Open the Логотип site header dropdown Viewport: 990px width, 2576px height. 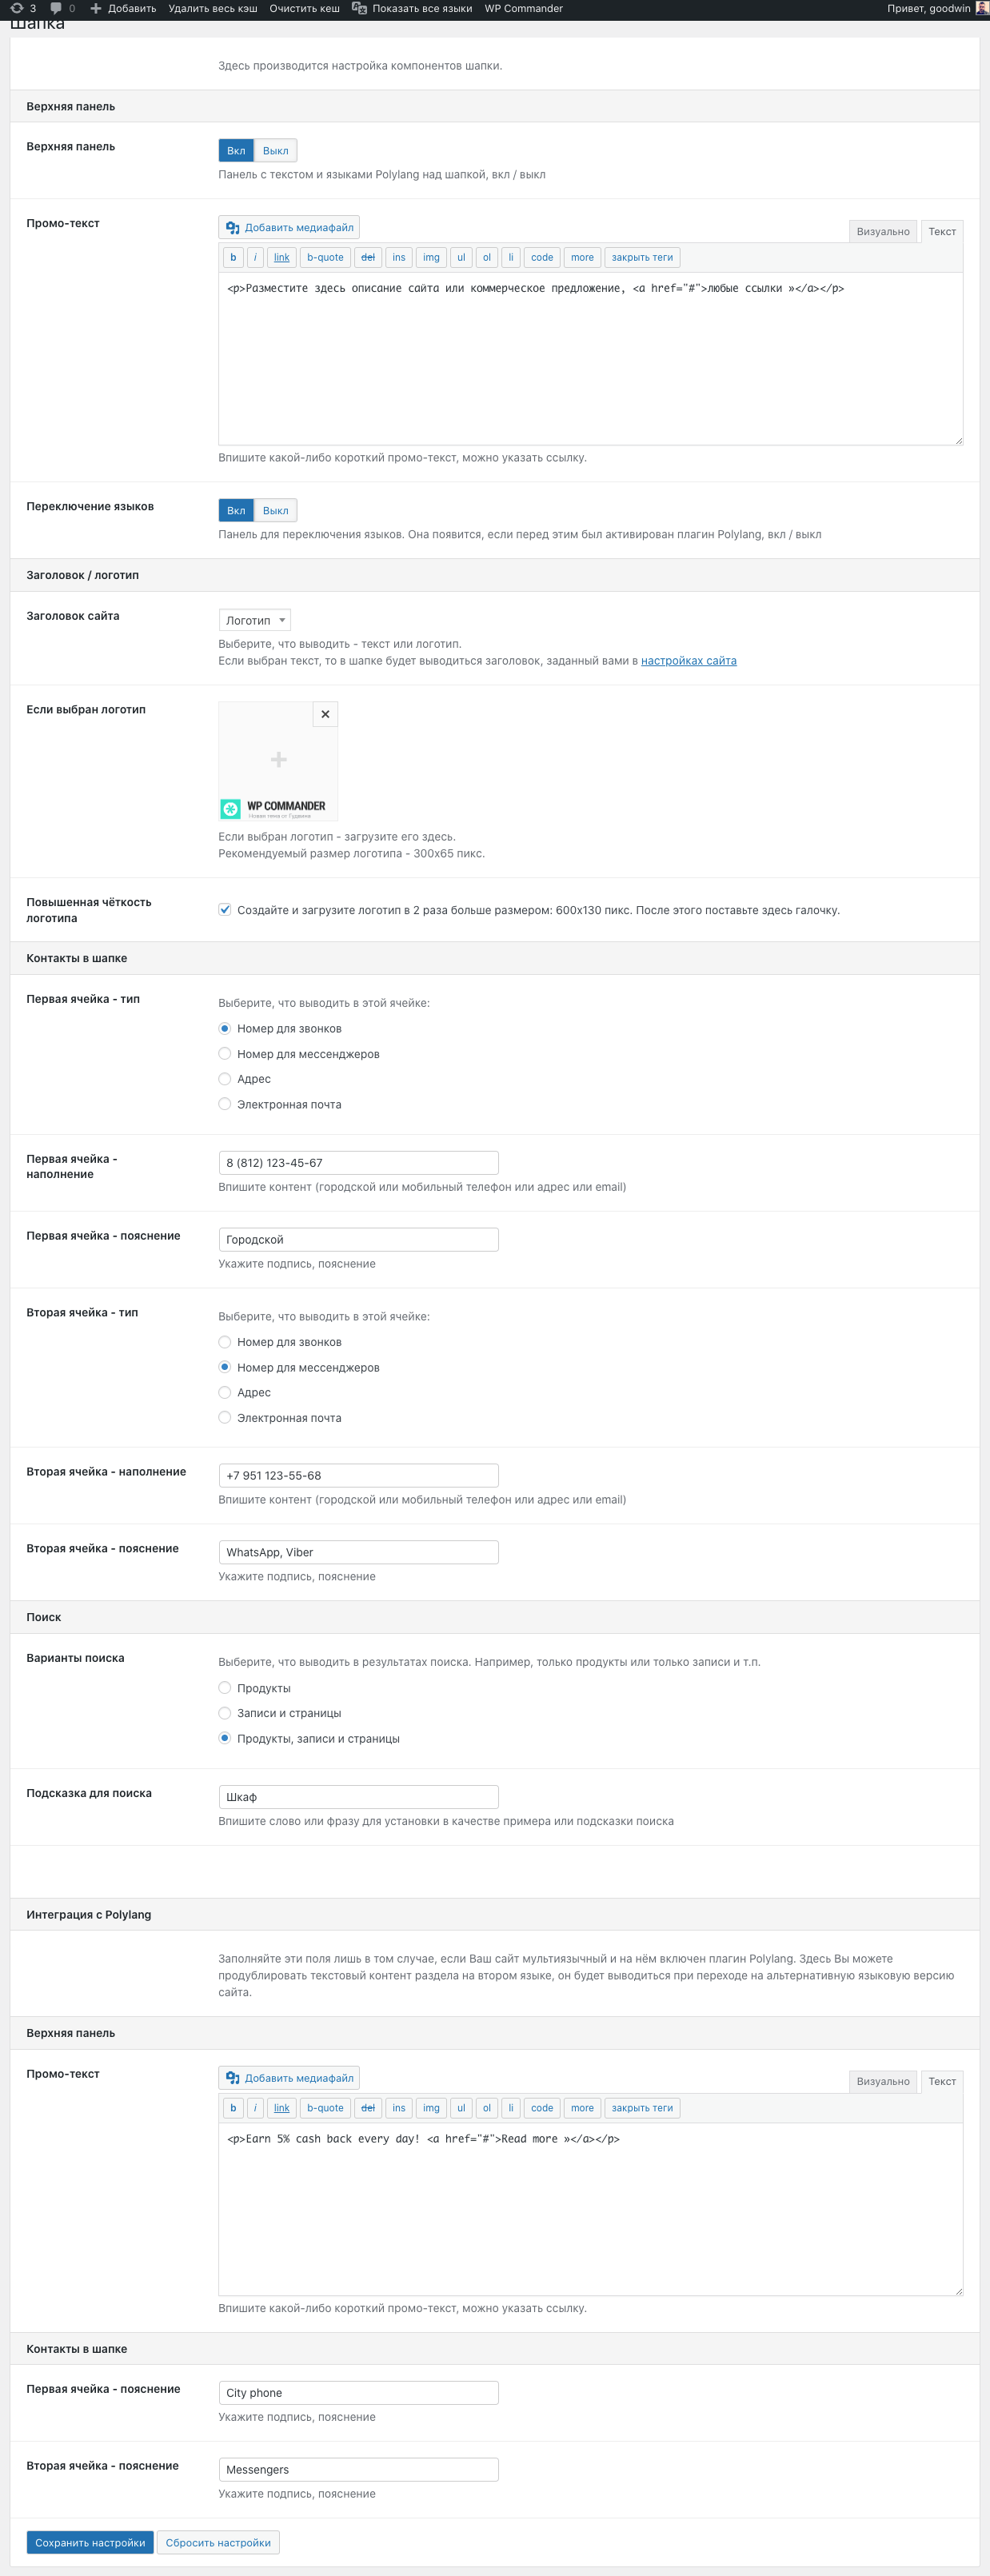coord(255,620)
